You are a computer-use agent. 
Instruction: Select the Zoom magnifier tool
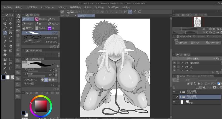point(5,19)
